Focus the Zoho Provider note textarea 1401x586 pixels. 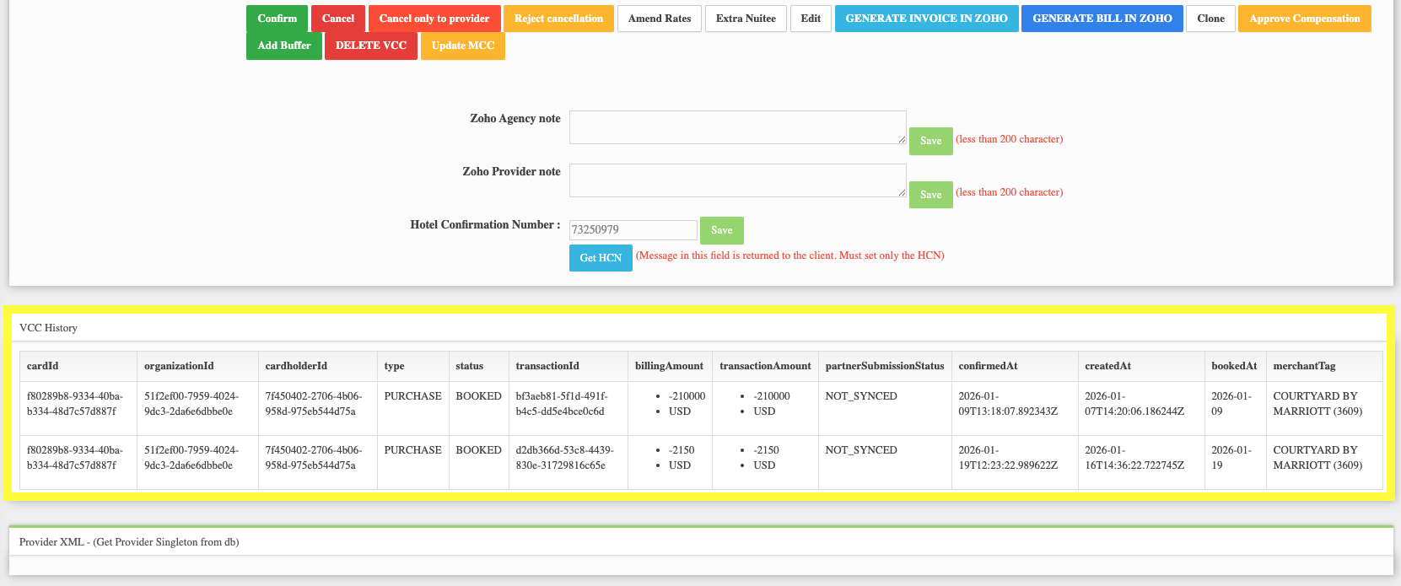click(738, 180)
